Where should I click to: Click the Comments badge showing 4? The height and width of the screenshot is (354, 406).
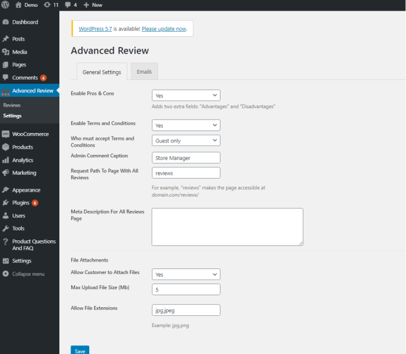(x=43, y=77)
